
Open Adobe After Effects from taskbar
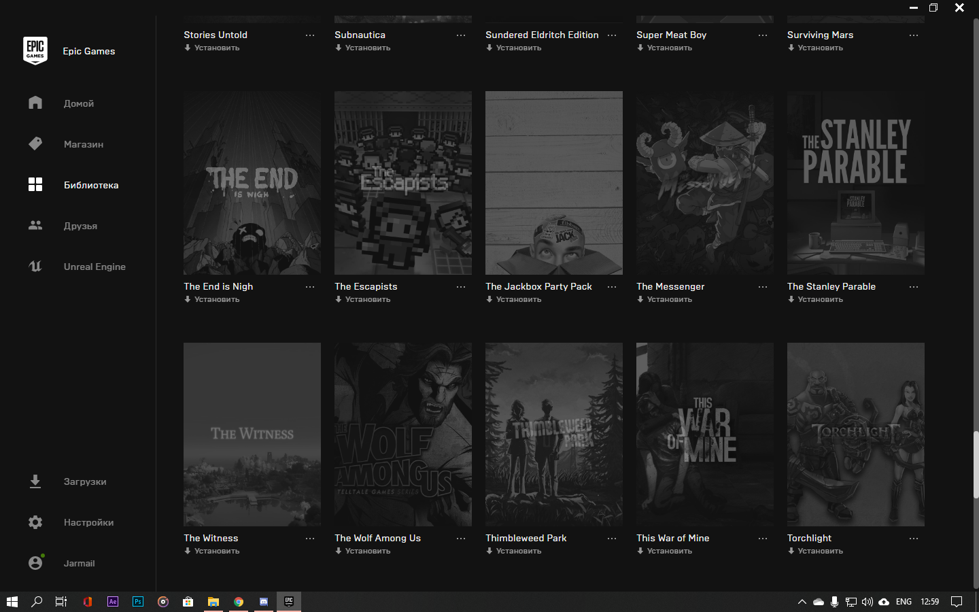(113, 602)
